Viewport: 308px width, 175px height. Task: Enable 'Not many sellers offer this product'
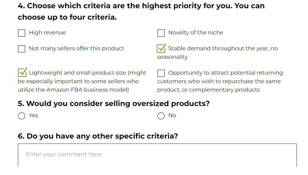21,48
